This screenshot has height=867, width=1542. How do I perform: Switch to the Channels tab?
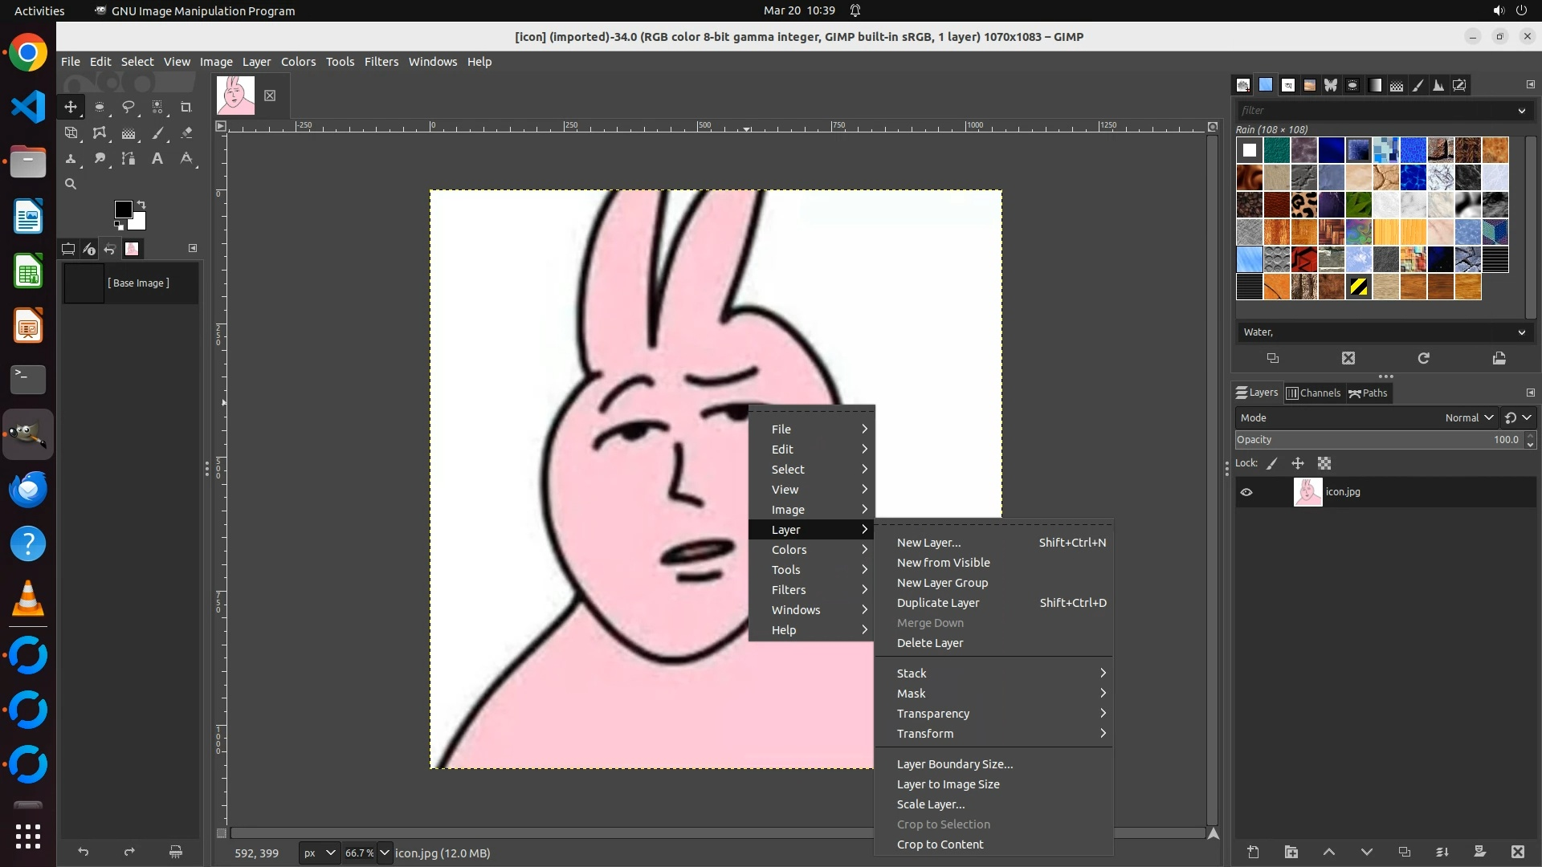coord(1314,393)
